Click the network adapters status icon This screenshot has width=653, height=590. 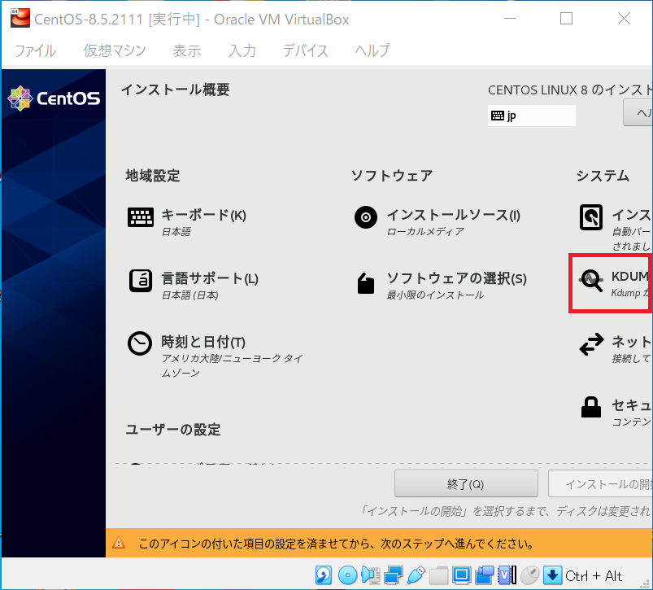394,575
